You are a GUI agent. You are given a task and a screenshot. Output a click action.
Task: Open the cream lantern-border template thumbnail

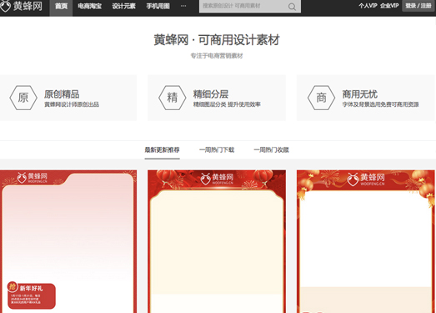pyautogui.click(x=217, y=241)
